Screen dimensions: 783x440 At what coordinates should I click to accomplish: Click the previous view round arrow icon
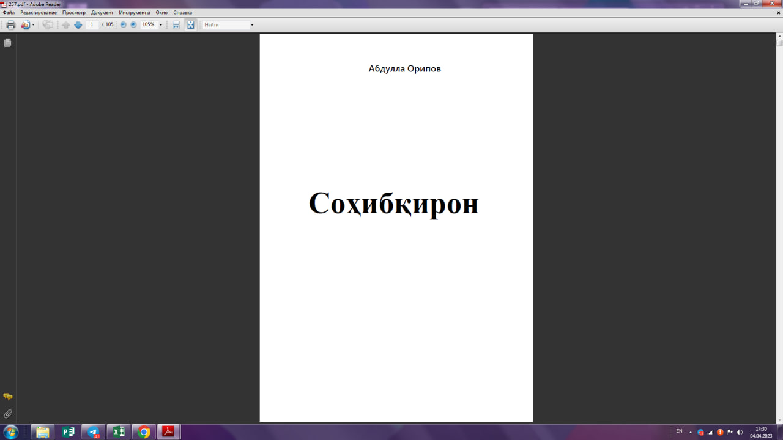[122, 24]
